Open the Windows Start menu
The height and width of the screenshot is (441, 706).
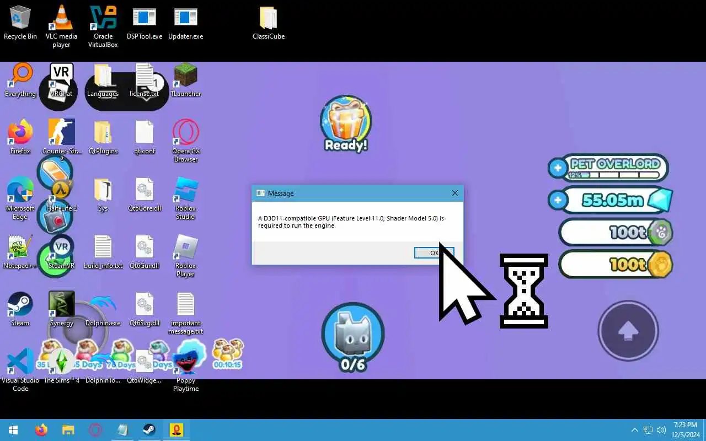coord(13,430)
